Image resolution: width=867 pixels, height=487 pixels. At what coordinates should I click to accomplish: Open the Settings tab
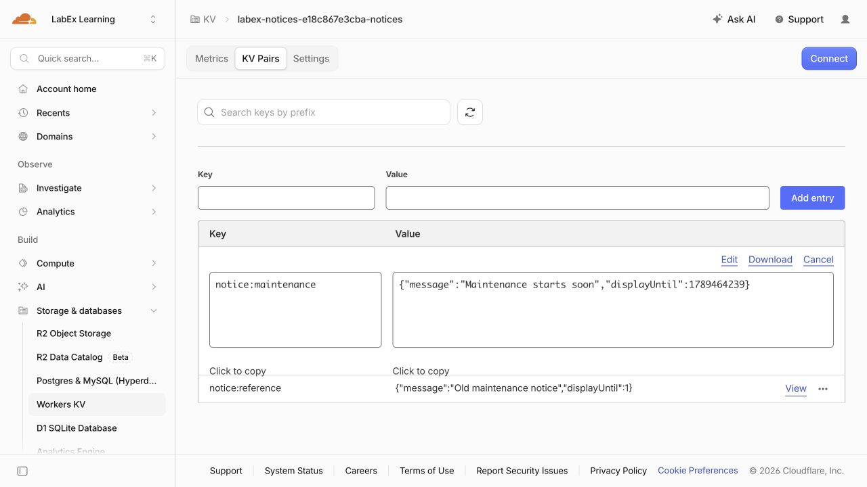pyautogui.click(x=311, y=59)
